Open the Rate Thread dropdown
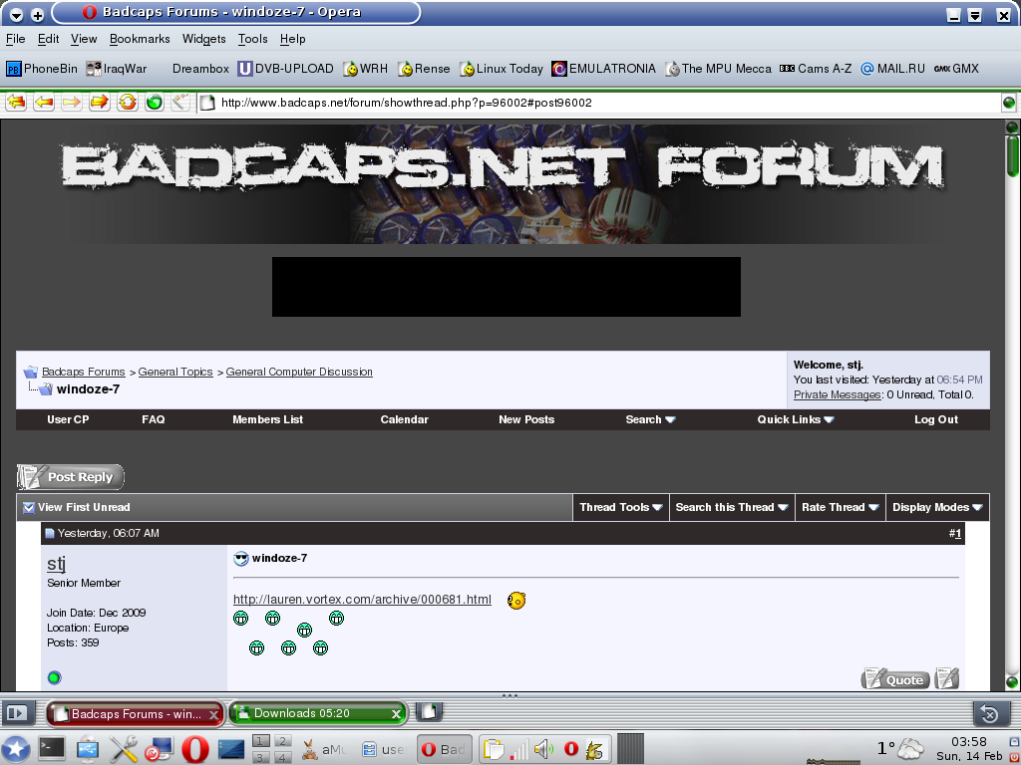Screen dimensions: 1021x765 (x=840, y=507)
